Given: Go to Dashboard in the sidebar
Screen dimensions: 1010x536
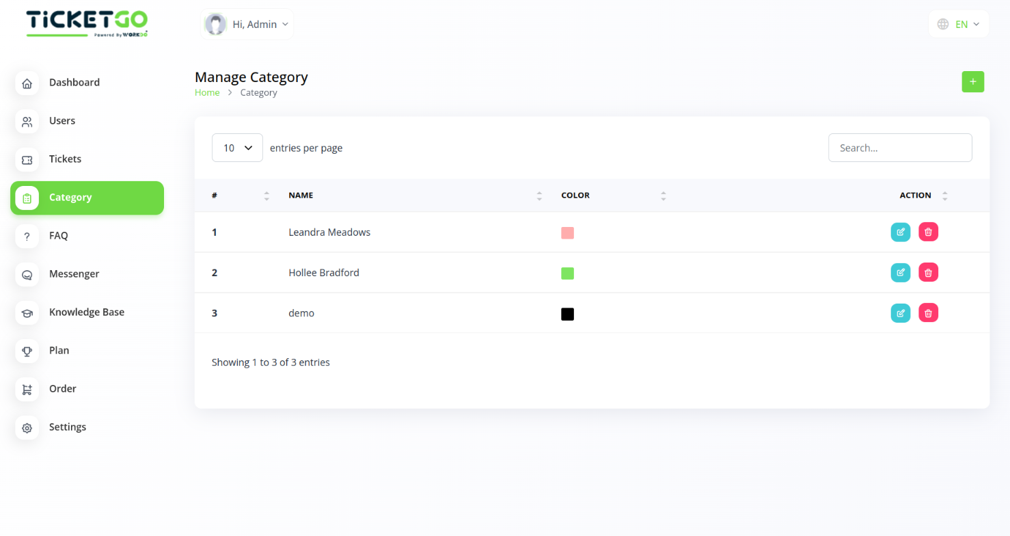Looking at the screenshot, I should click(74, 83).
